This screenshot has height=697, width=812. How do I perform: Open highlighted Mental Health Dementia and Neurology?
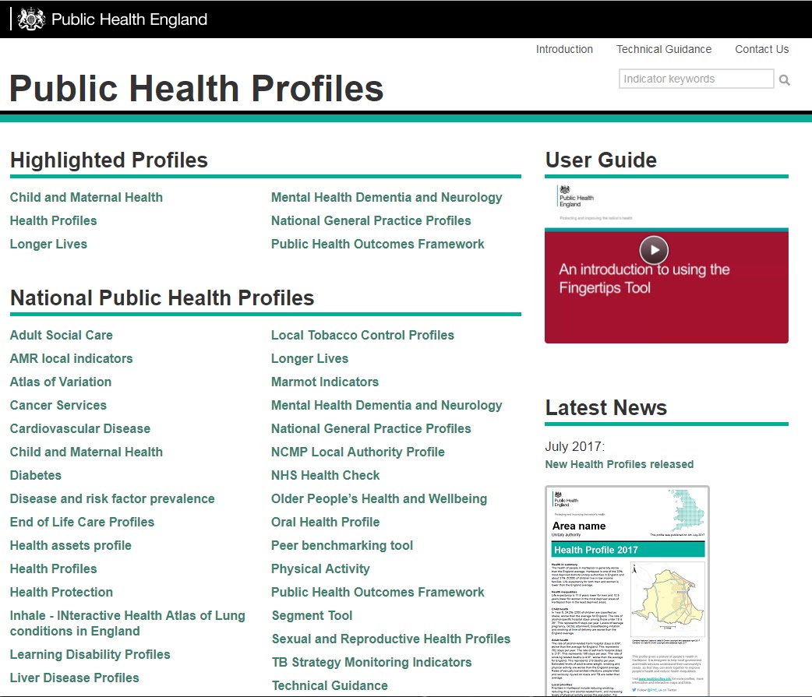pyautogui.click(x=387, y=197)
